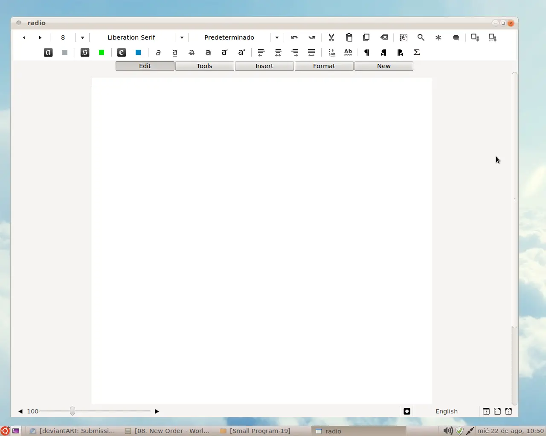This screenshot has height=436, width=546.
Task: Click the blackletter 'a' font color icon
Action: coord(48,52)
